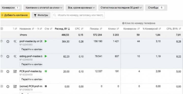This screenshot has height=94, width=183.
Task: Click gear icon of РСЯ prof-master.by campaign
Action: pyautogui.click(x=8, y=71)
